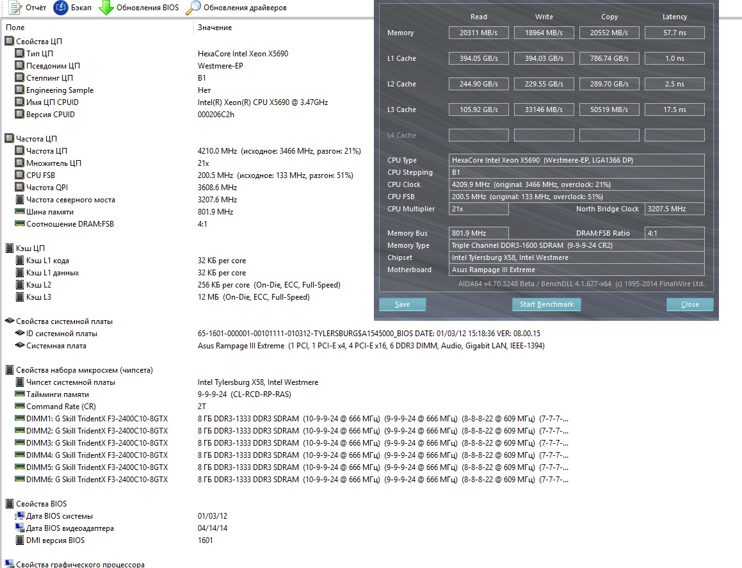Viewport: 742px width, 568px height.
Task: Click the memory icon beside Тайминги памяти
Action: pyautogui.click(x=19, y=394)
